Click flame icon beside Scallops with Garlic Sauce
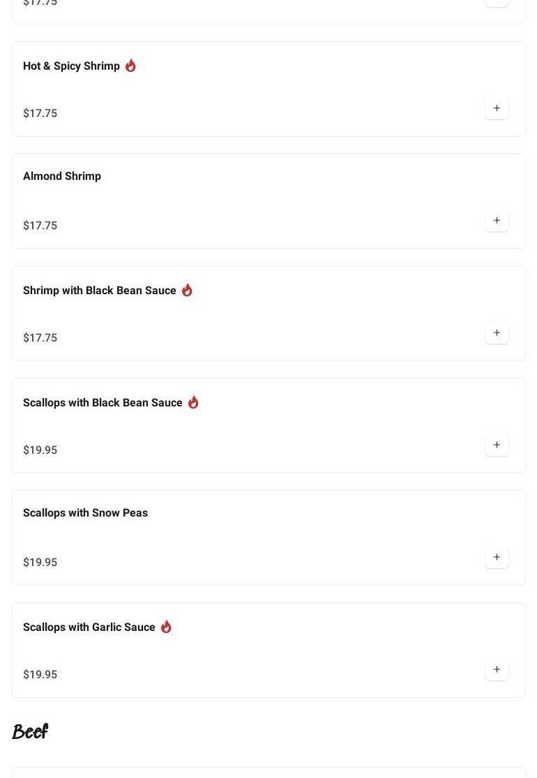 pos(166,627)
